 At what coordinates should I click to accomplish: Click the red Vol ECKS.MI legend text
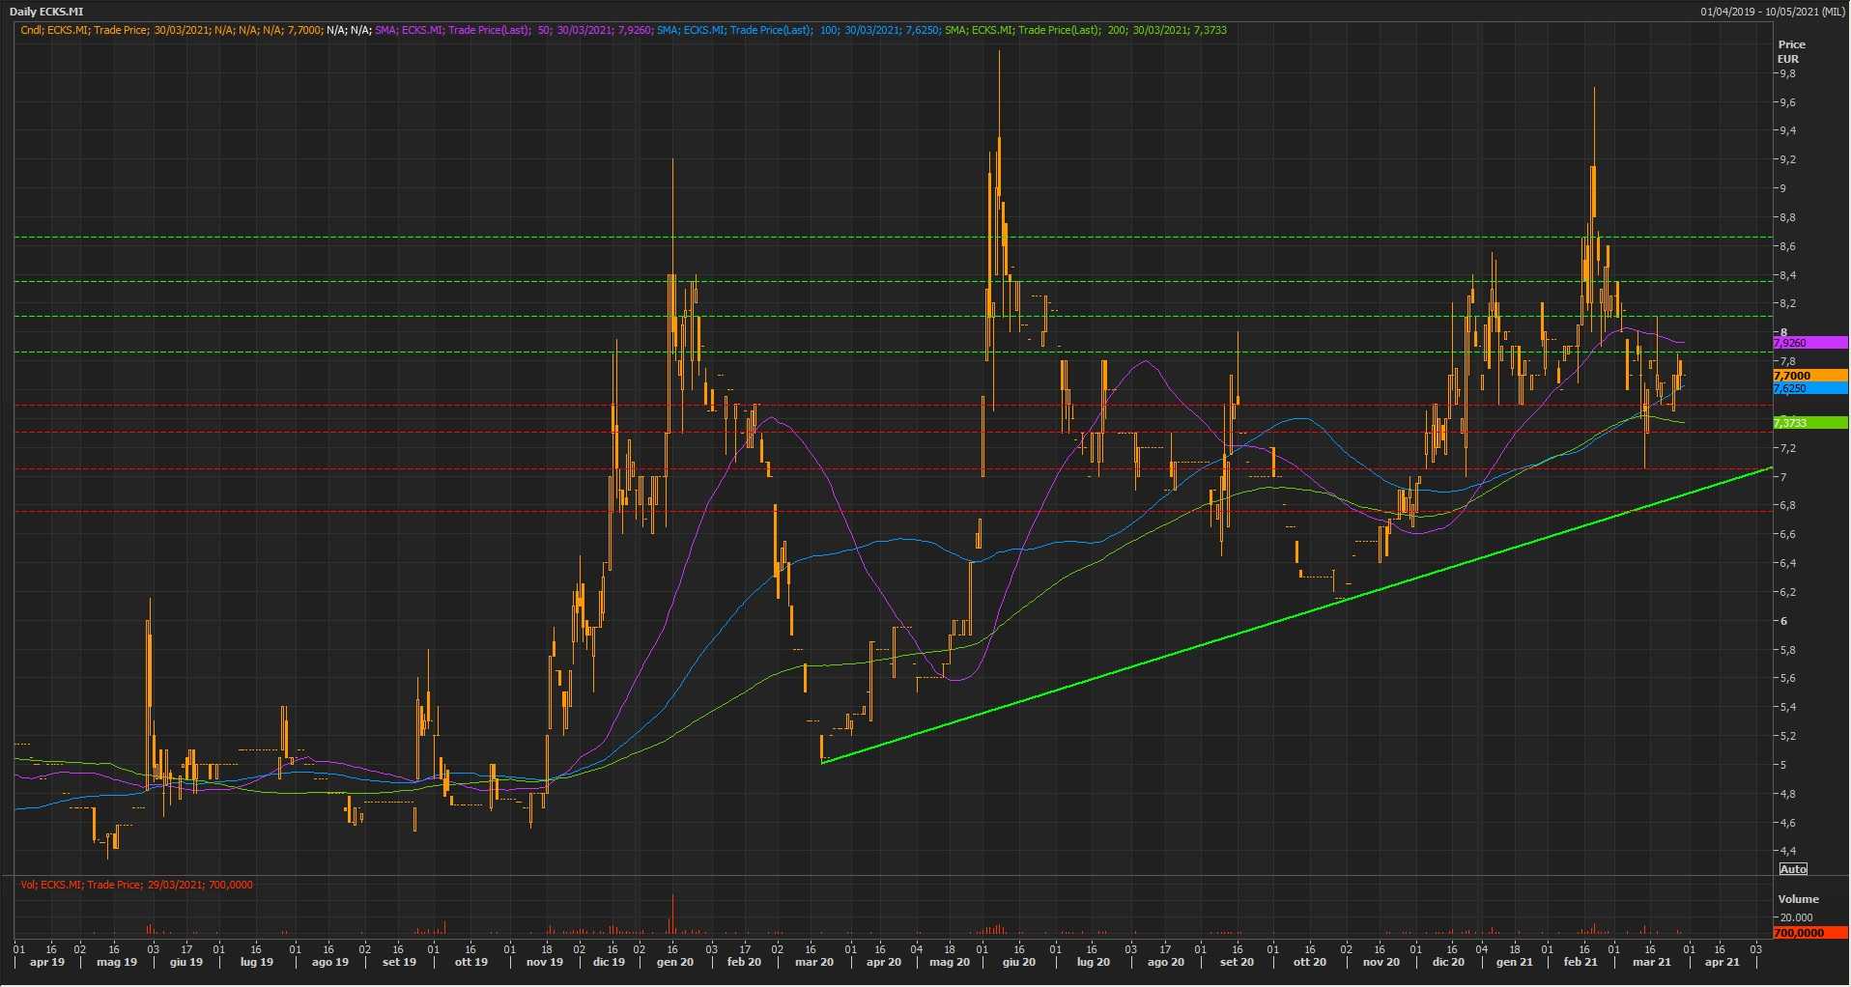(136, 885)
